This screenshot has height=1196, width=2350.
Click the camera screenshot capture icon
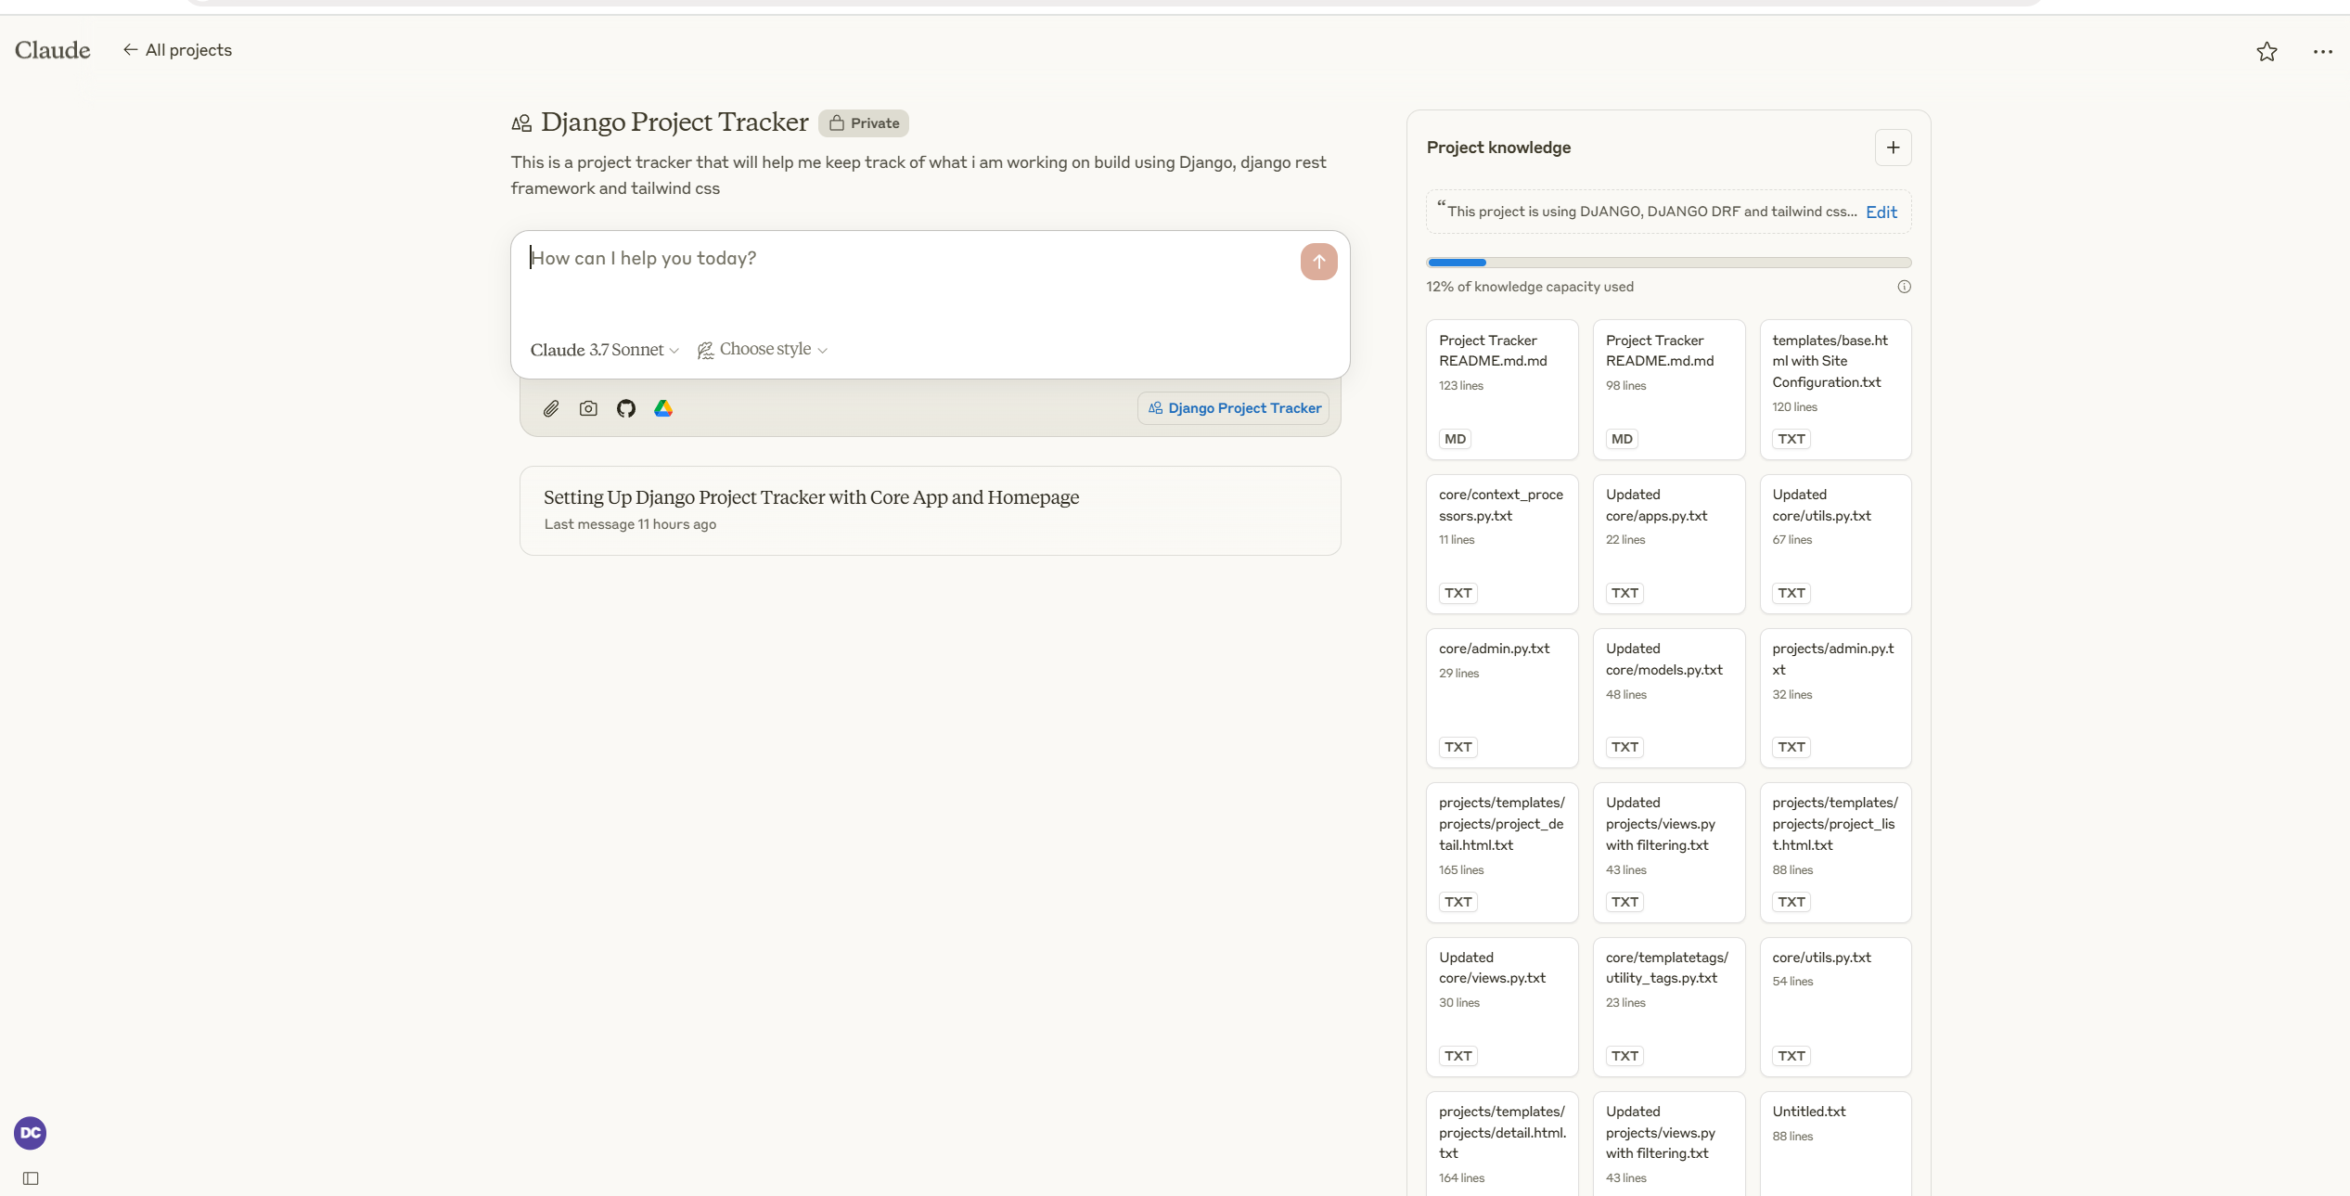tap(588, 408)
